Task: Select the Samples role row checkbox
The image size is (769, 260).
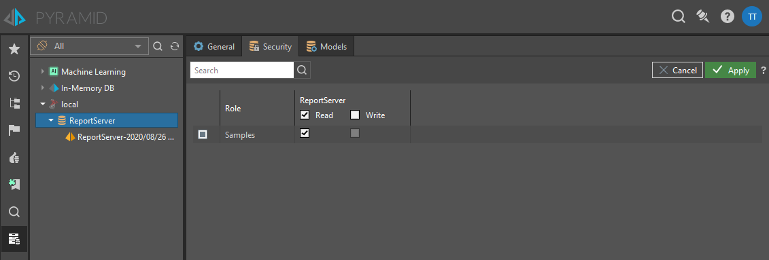Action: click(203, 134)
